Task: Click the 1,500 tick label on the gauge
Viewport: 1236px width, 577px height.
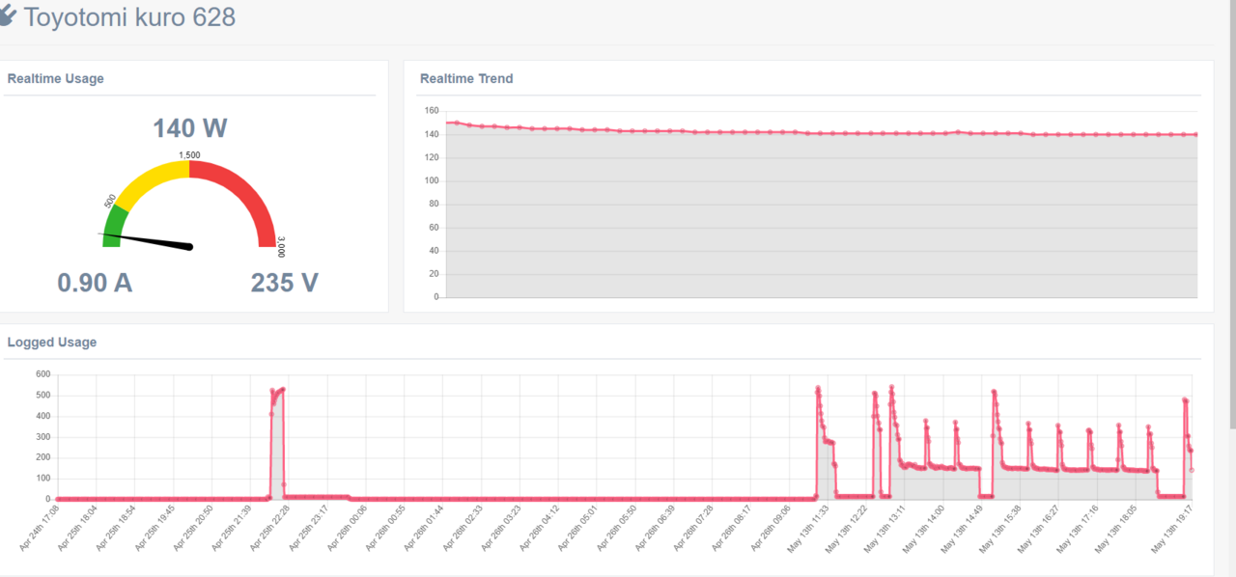Action: 189,155
